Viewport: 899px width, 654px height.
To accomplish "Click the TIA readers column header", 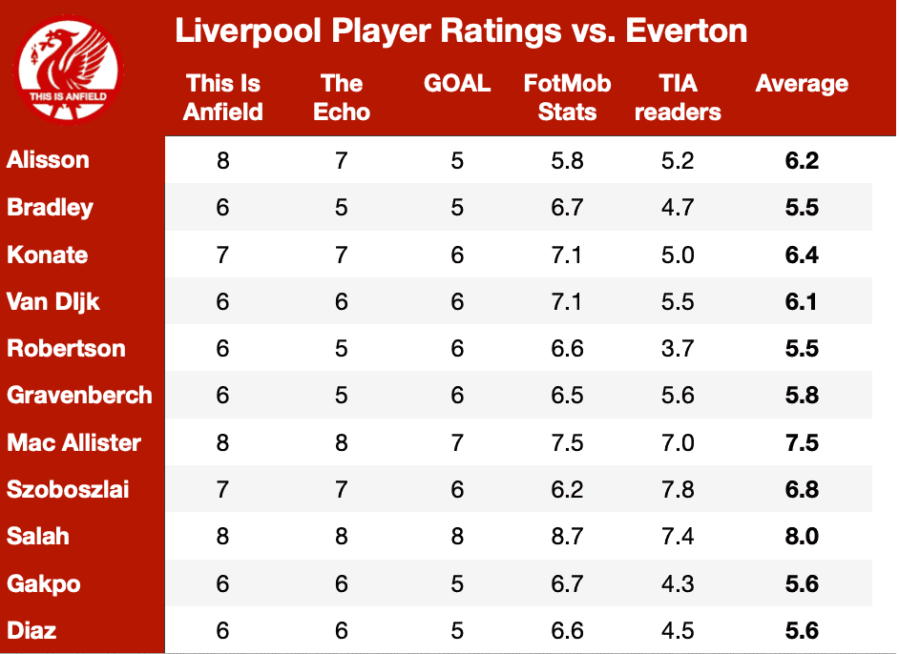I will point(678,97).
